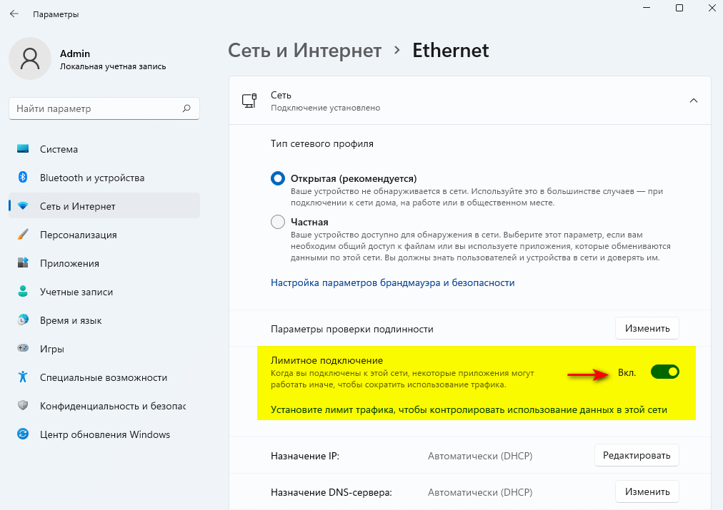This screenshot has width=723, height=510.
Task: Click the Персонализация brush icon
Action: coord(23,235)
